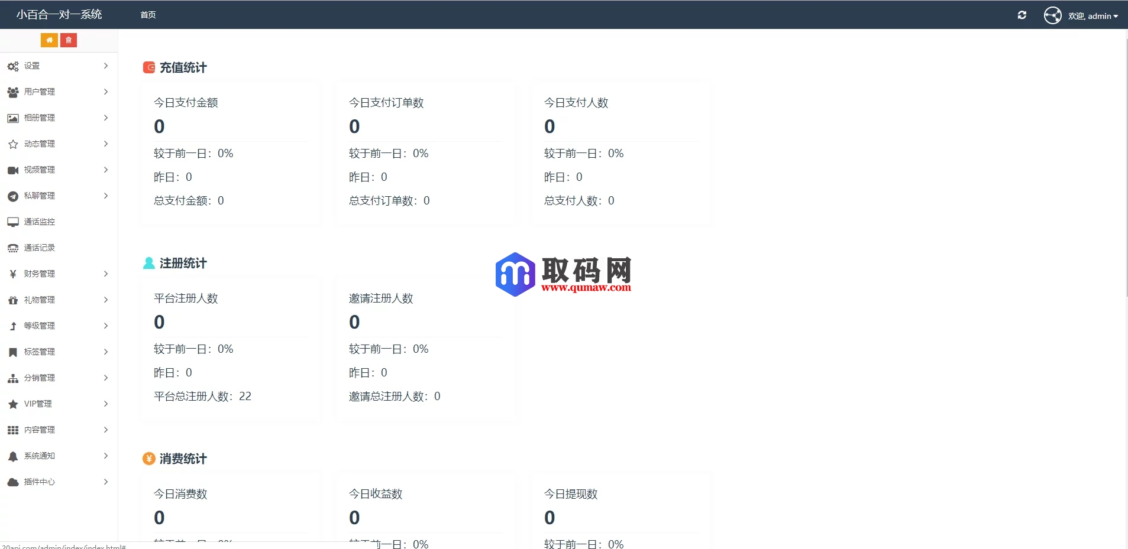Viewport: 1128px width, 549px height.
Task: Open 相册管理 via its photo icon
Action: click(x=13, y=118)
